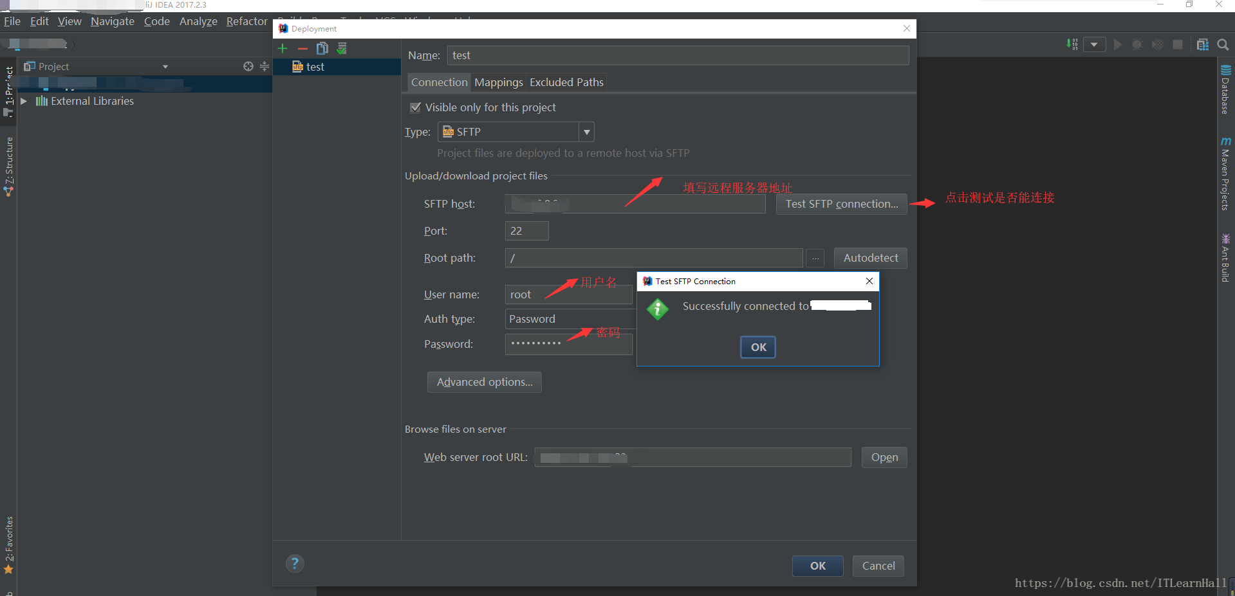
Task: Open the File menu
Action: click(x=12, y=21)
